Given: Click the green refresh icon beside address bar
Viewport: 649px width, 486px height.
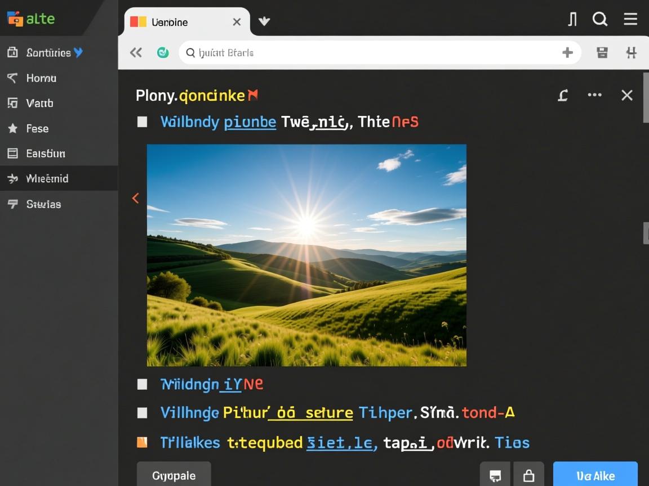Looking at the screenshot, I should (x=163, y=53).
